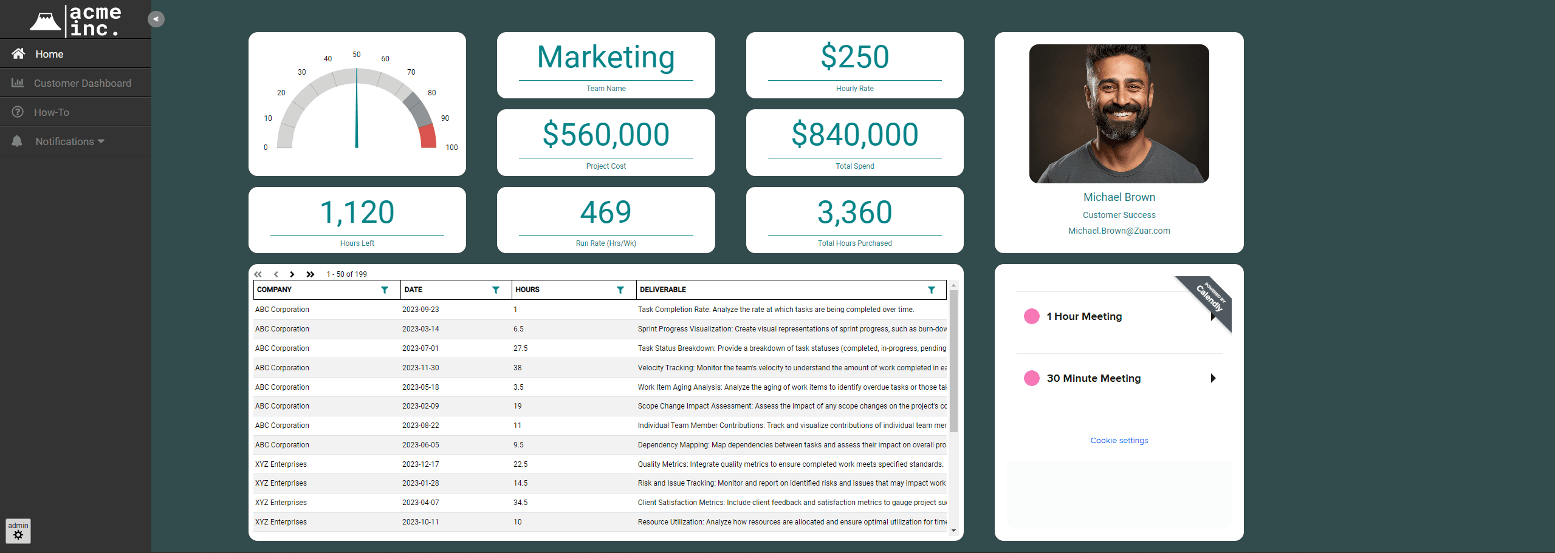Image resolution: width=1555 pixels, height=553 pixels.
Task: Open Customer Dashboard from the sidebar
Action: click(82, 83)
